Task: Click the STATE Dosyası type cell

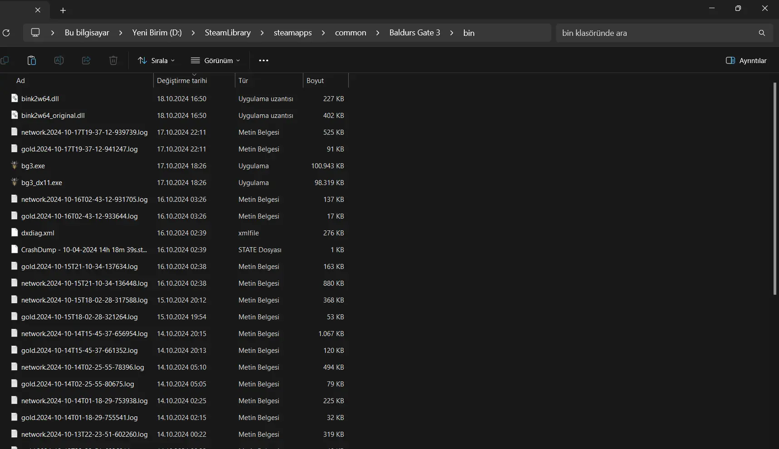Action: click(260, 249)
